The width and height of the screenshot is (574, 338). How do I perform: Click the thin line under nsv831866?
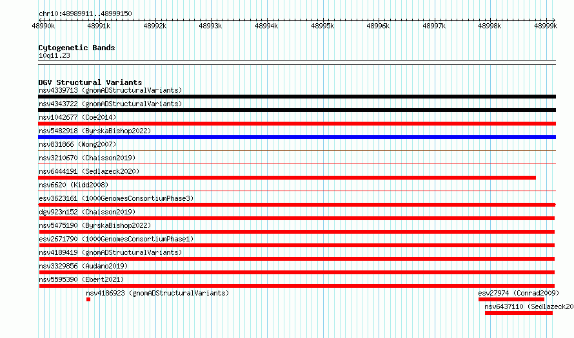[x=297, y=150]
